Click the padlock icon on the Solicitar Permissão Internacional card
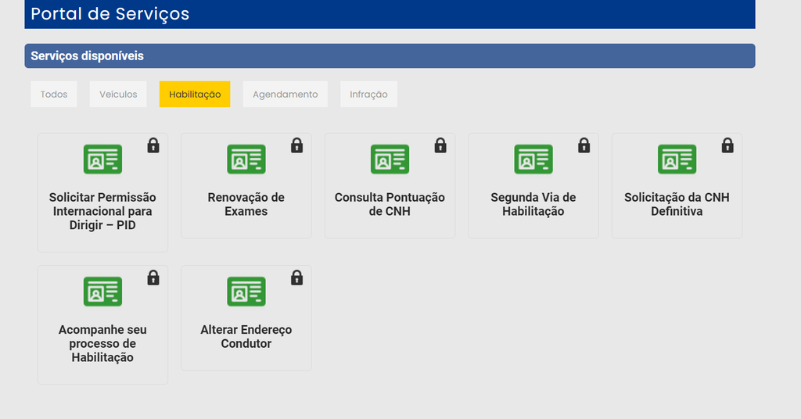The image size is (801, 419). (153, 145)
